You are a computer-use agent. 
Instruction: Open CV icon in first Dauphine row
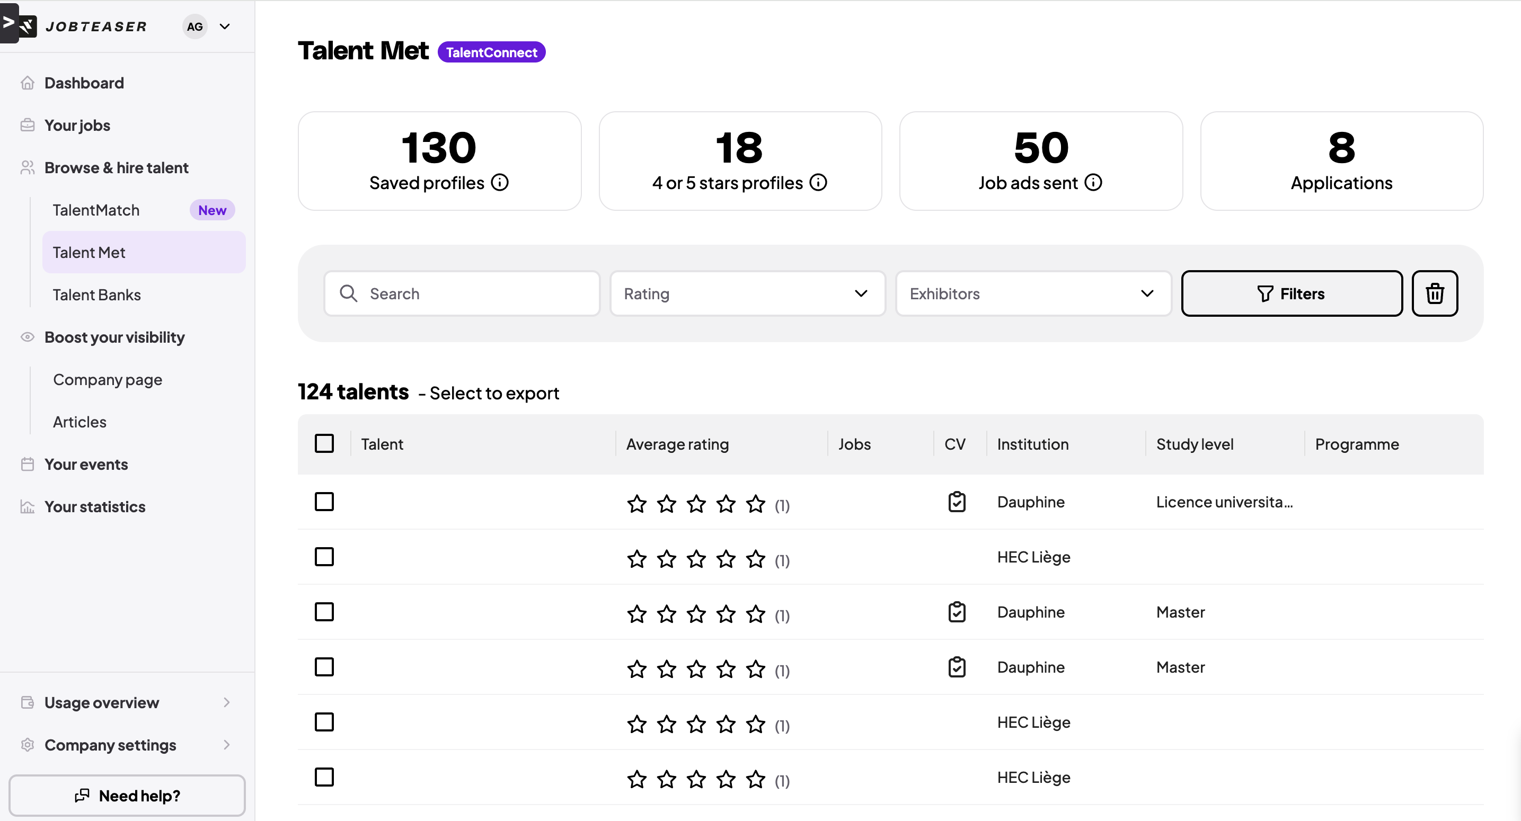(x=957, y=502)
